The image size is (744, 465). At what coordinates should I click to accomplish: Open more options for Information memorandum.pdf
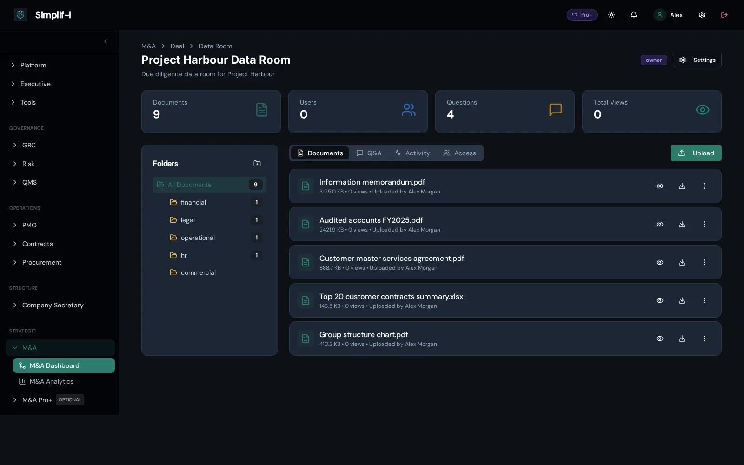[x=704, y=186]
